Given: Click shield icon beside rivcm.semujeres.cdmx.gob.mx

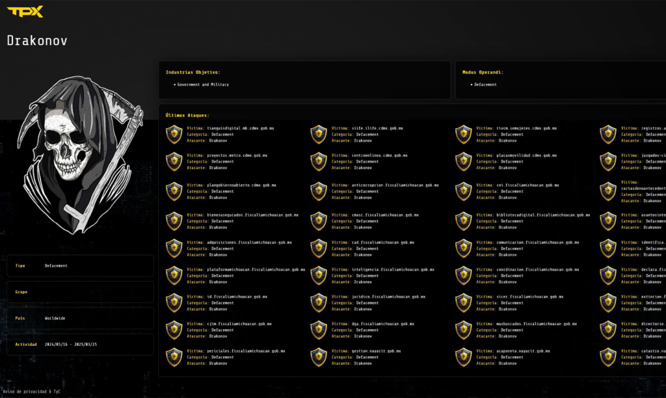Looking at the screenshot, I should [x=463, y=135].
